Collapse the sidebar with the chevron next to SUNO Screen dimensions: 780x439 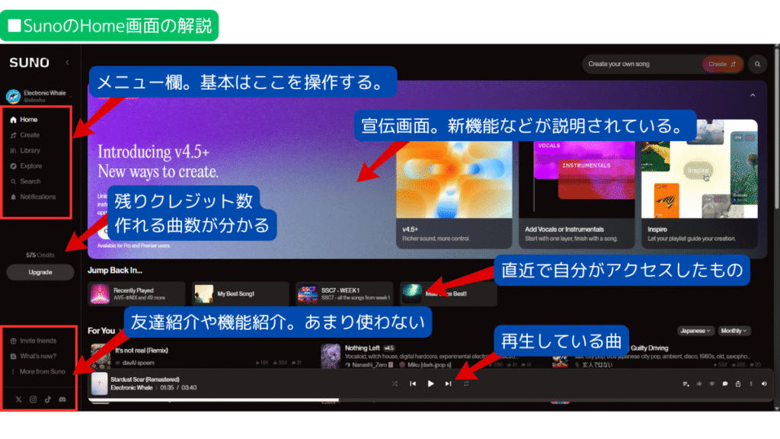[x=67, y=62]
